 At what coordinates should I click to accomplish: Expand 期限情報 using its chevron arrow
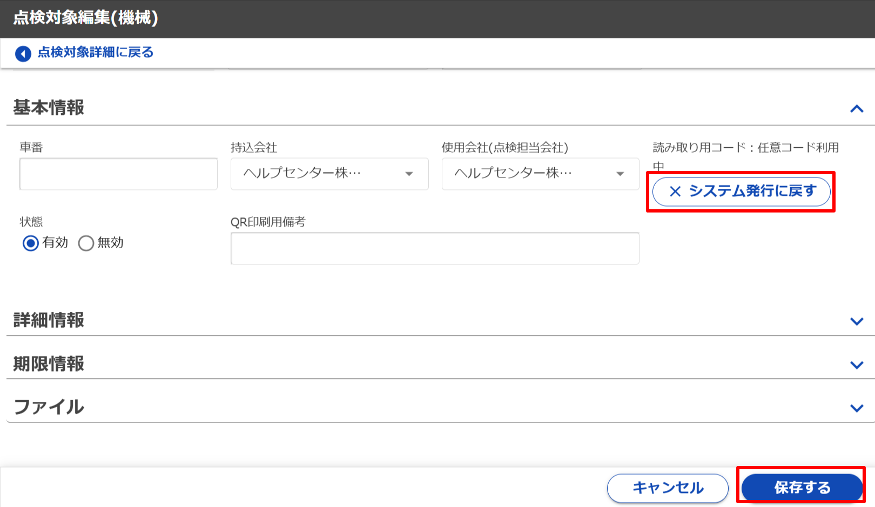click(x=856, y=365)
